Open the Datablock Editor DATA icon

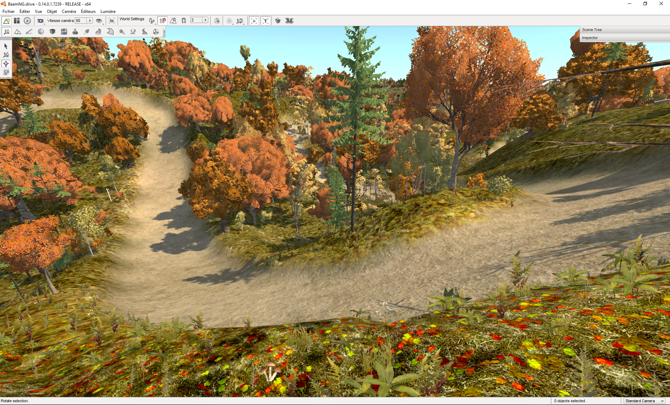64,32
